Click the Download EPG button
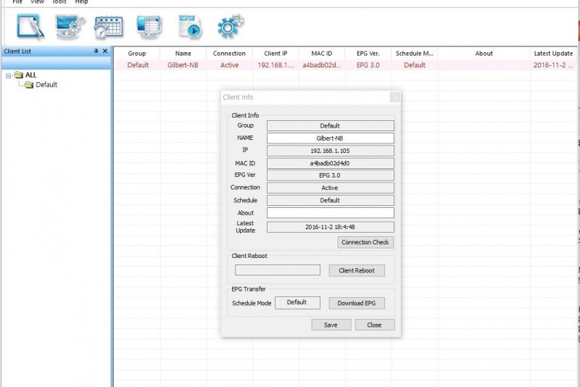The width and height of the screenshot is (580, 387). click(x=356, y=303)
